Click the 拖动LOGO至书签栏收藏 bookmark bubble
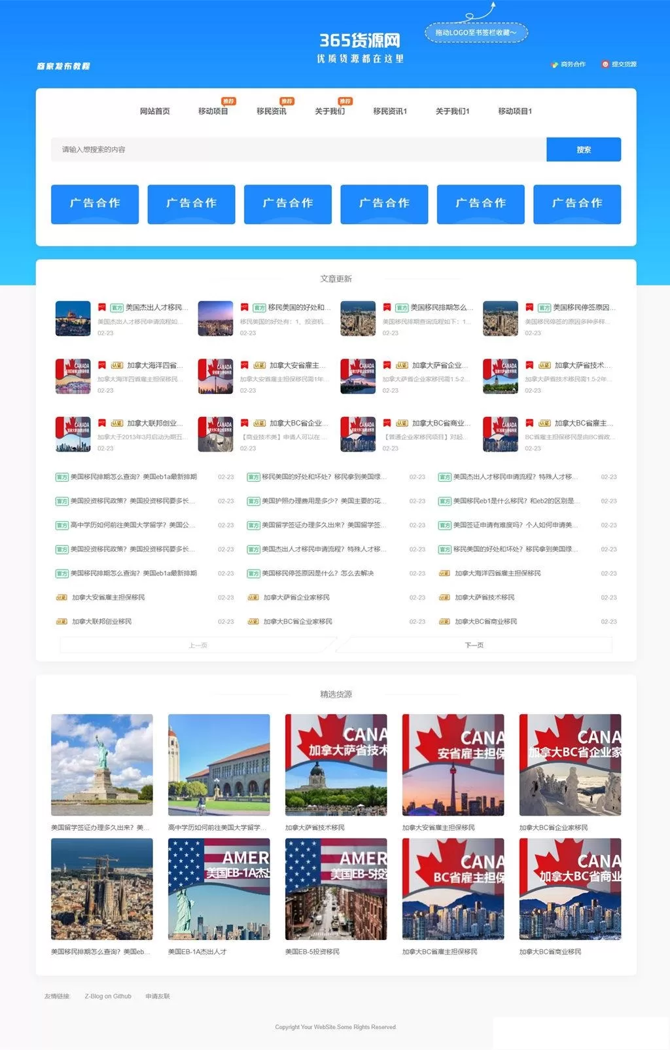Viewport: 670px width, 1050px height. [476, 32]
